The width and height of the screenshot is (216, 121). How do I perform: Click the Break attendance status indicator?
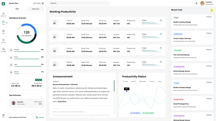(11, 57)
